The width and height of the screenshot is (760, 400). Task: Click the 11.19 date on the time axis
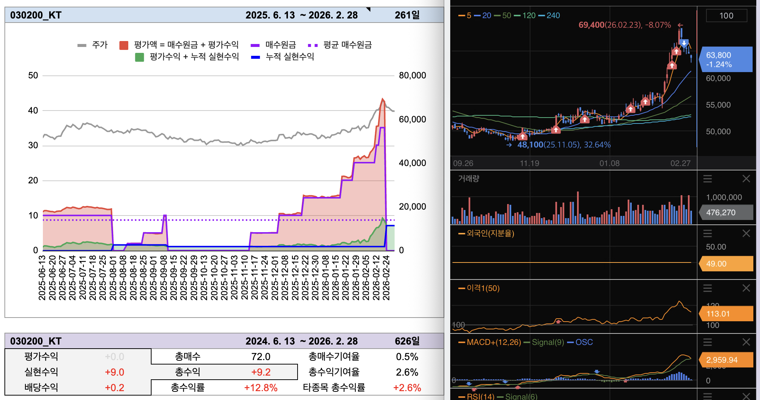[529, 163]
